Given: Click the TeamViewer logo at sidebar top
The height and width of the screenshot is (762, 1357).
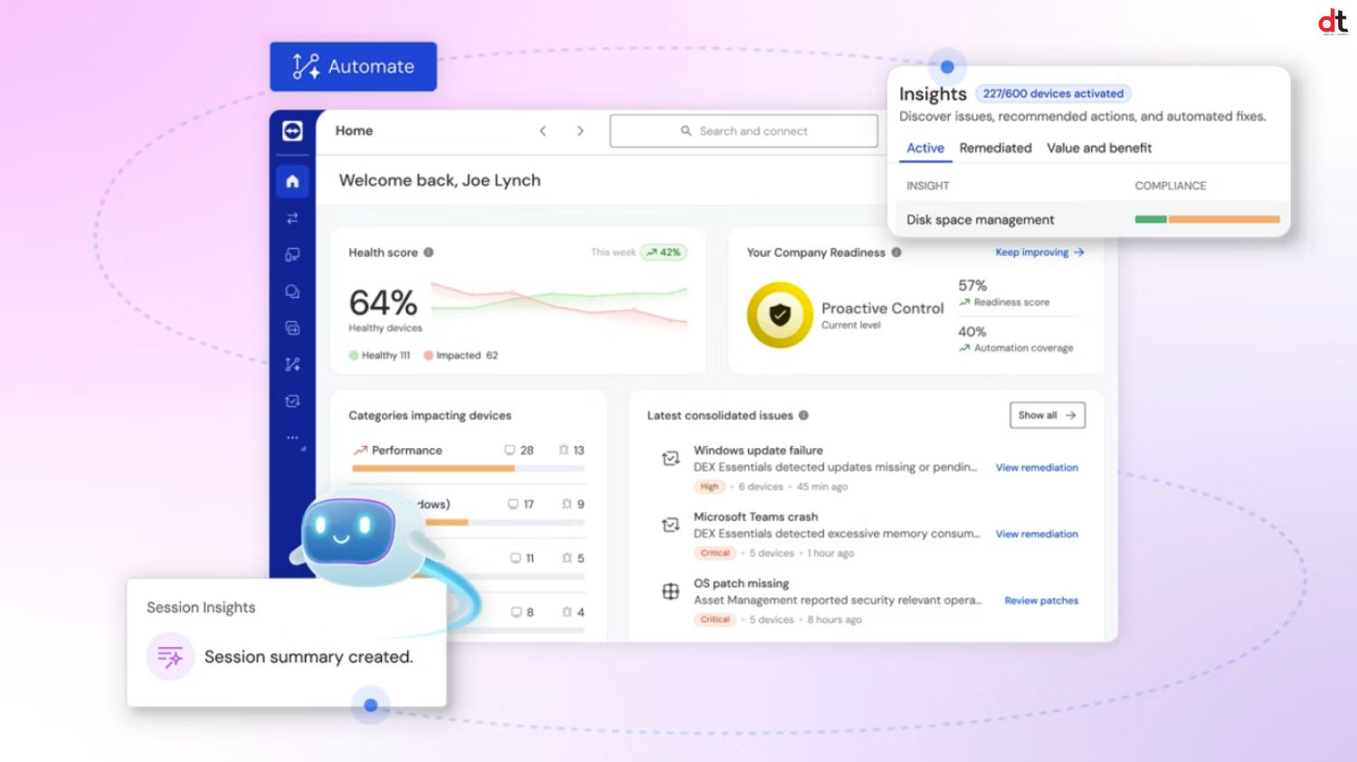Looking at the screenshot, I should coord(292,129).
